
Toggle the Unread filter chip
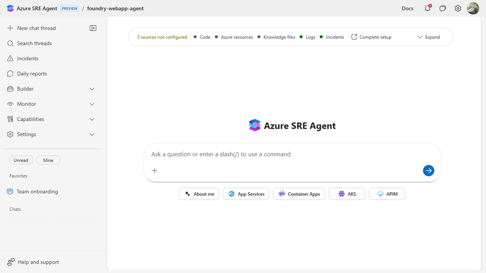(21, 160)
